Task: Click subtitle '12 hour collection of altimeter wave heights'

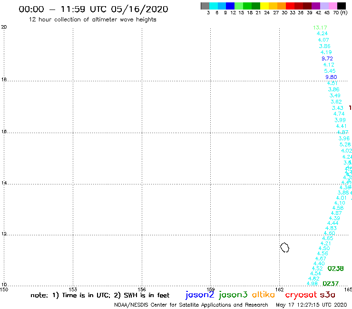Action: pyautogui.click(x=92, y=19)
